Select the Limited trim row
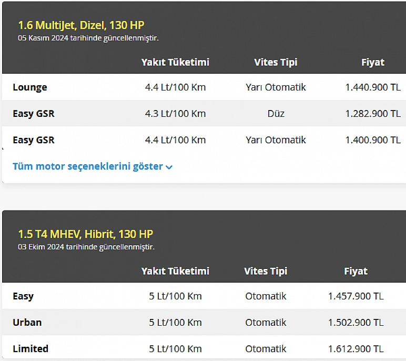This screenshot has height=361, width=406. click(204, 348)
